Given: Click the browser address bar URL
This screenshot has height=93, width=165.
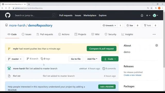Looking at the screenshot, I should point(29,8).
